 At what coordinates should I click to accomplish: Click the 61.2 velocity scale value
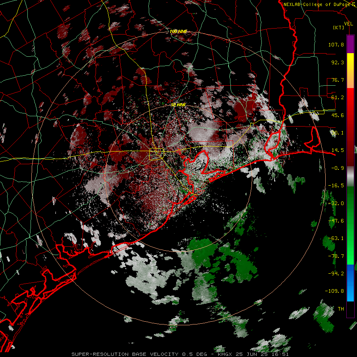point(338,98)
